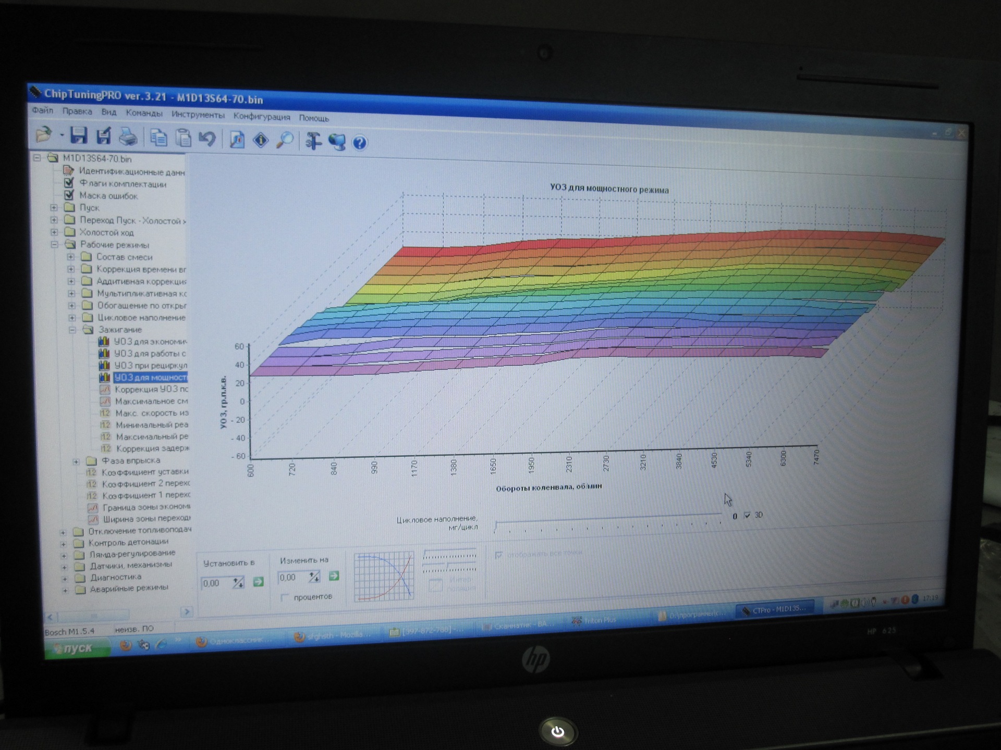Click the magnifying glass search icon
The image size is (1001, 750).
[x=285, y=141]
